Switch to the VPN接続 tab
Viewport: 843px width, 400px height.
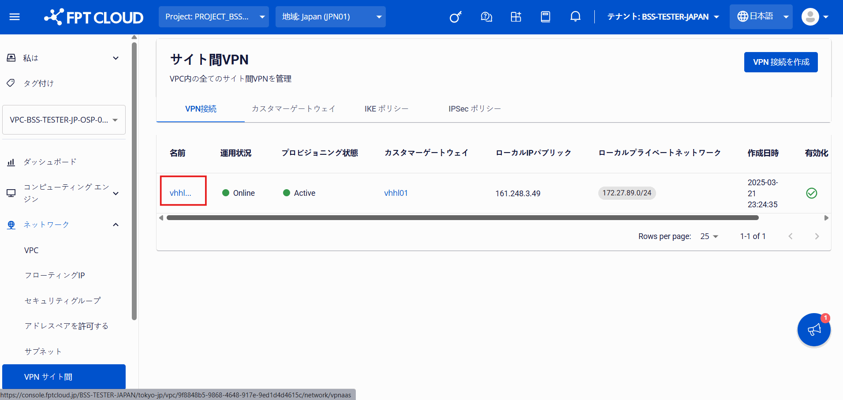tap(201, 109)
